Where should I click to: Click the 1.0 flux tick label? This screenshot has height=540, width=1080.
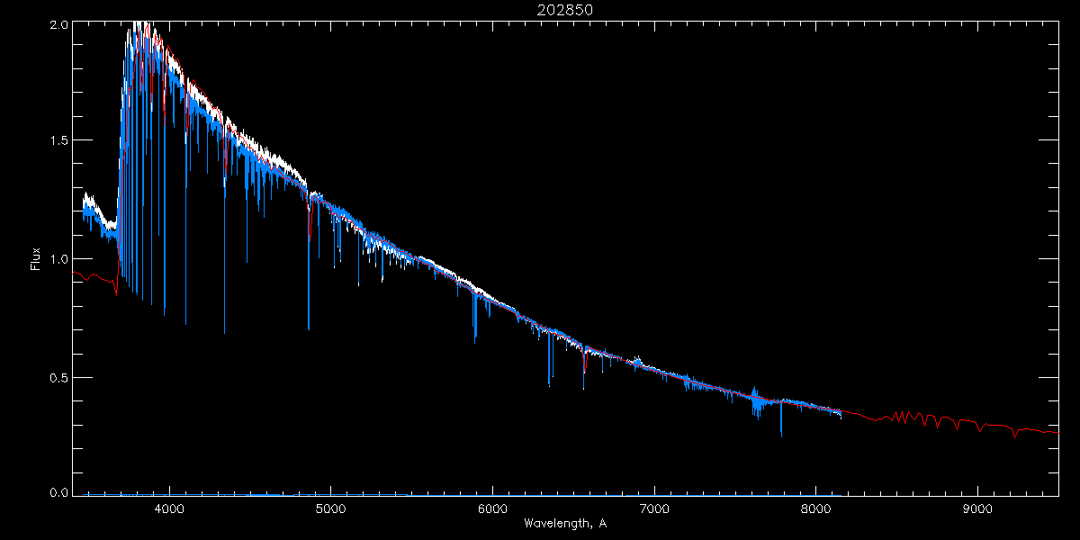pos(58,259)
